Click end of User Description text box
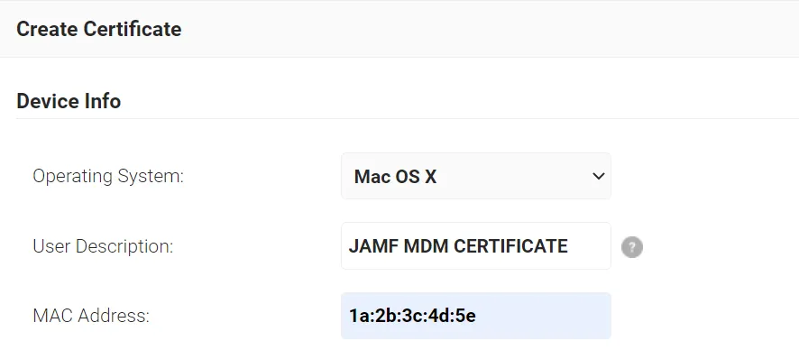Screen dimensions: 799x350 (589, 246)
